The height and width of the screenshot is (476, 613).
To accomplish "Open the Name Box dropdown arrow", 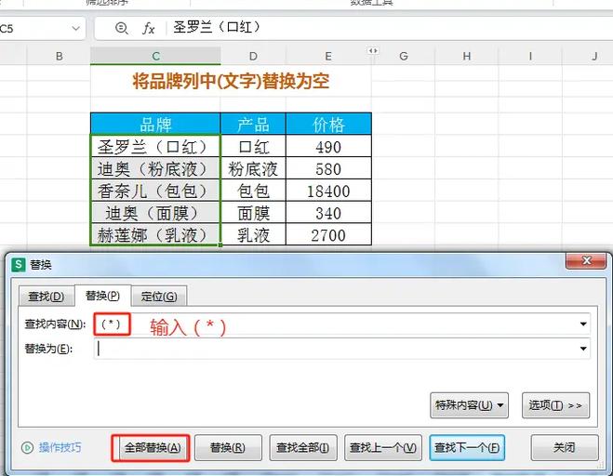I will [76, 28].
